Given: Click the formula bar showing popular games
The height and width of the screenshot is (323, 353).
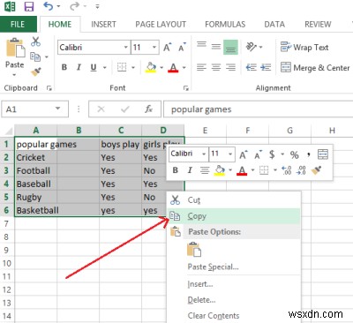Looking at the screenshot, I should pyautogui.click(x=258, y=109).
